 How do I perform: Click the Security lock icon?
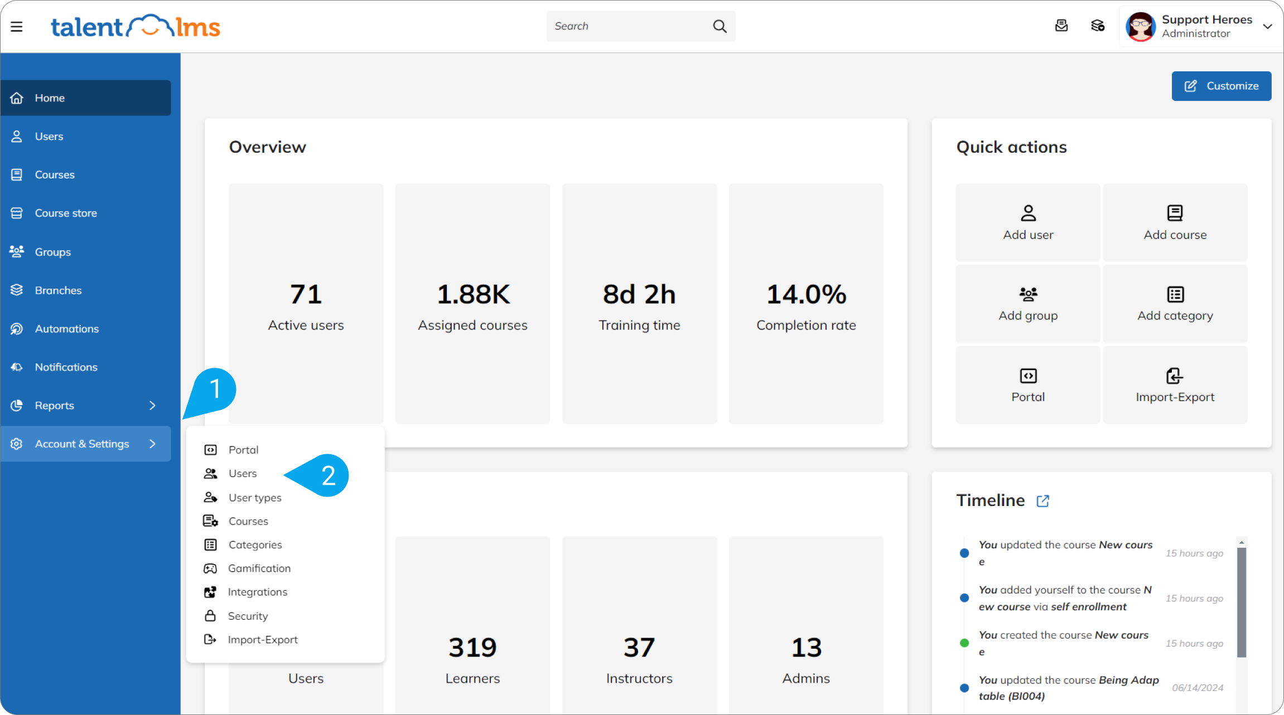(210, 616)
